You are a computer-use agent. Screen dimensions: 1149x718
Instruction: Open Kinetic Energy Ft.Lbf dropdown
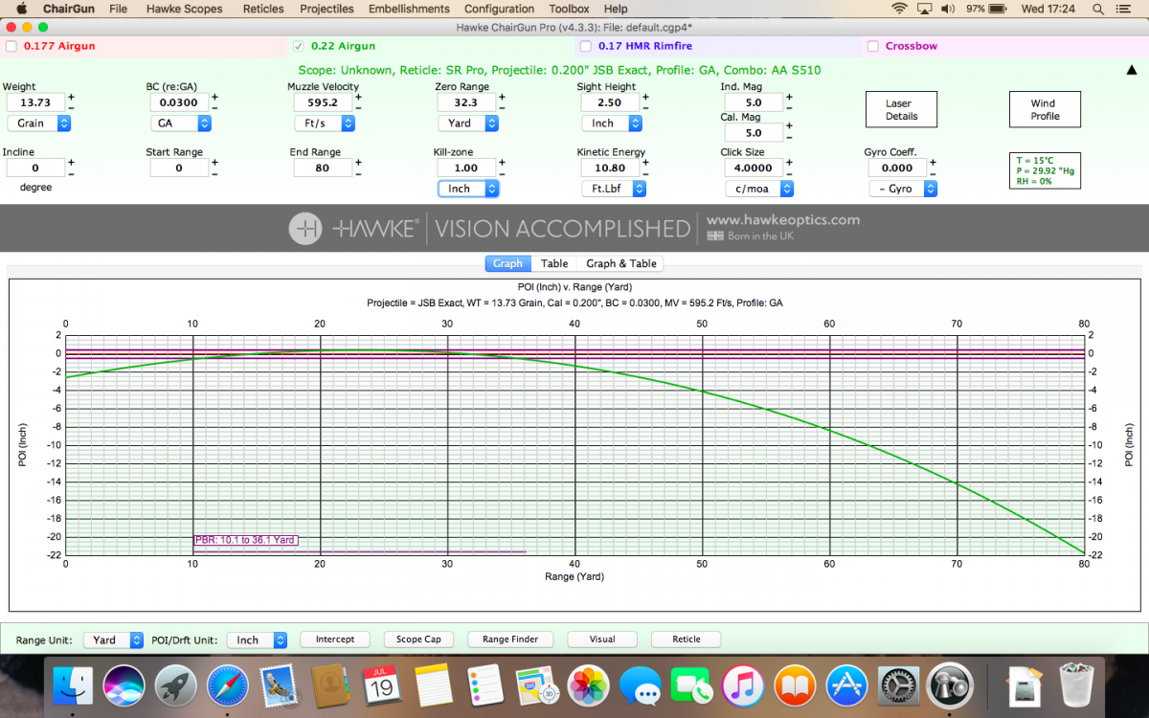tap(614, 189)
